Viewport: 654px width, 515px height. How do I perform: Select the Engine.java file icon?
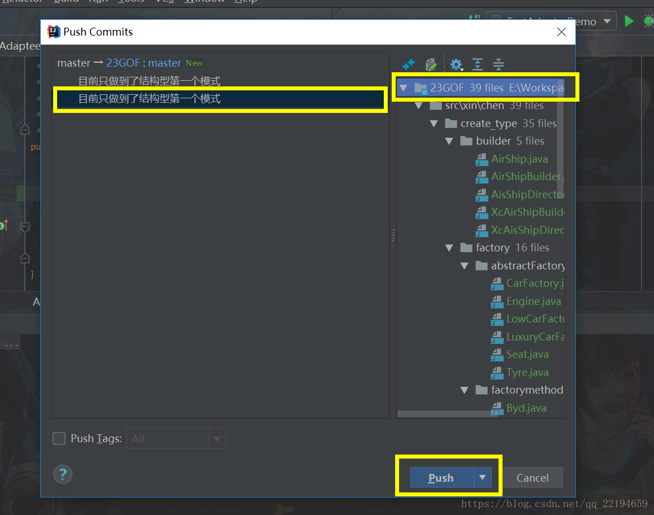[x=497, y=302]
